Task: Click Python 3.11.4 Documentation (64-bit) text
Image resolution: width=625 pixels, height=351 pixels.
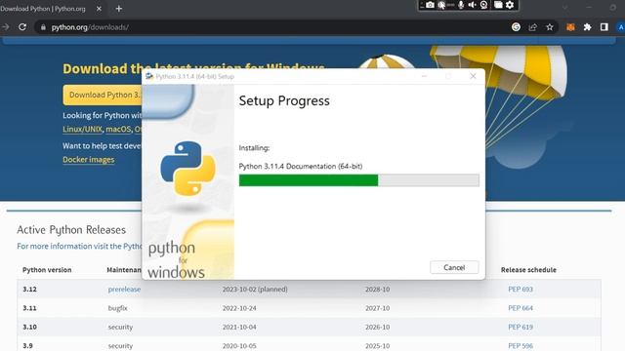Action: click(301, 166)
